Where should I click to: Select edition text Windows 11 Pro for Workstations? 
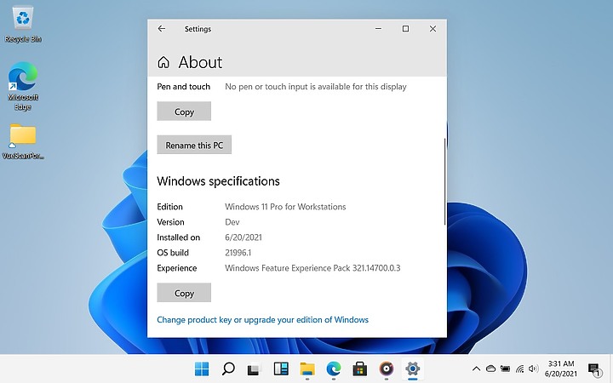tap(285, 207)
